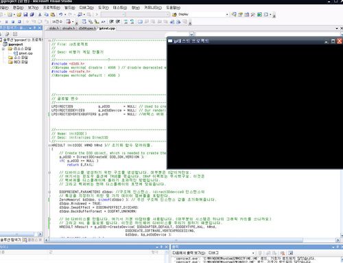Open the Toolbox wrench icon
The image size is (343, 263).
pyautogui.click(x=253, y=14)
